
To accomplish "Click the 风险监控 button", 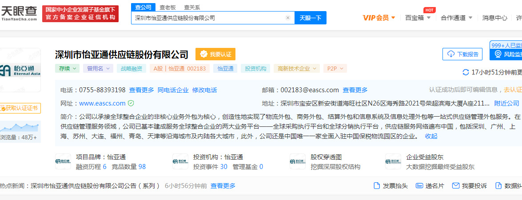I will point(506,54).
